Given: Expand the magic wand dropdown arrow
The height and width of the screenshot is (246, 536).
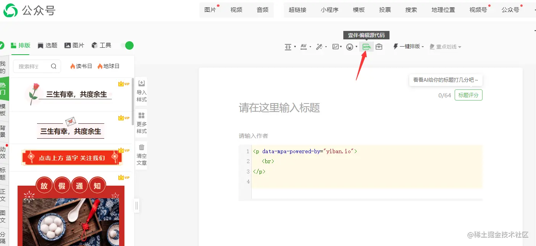Looking at the screenshot, I should [x=326, y=47].
